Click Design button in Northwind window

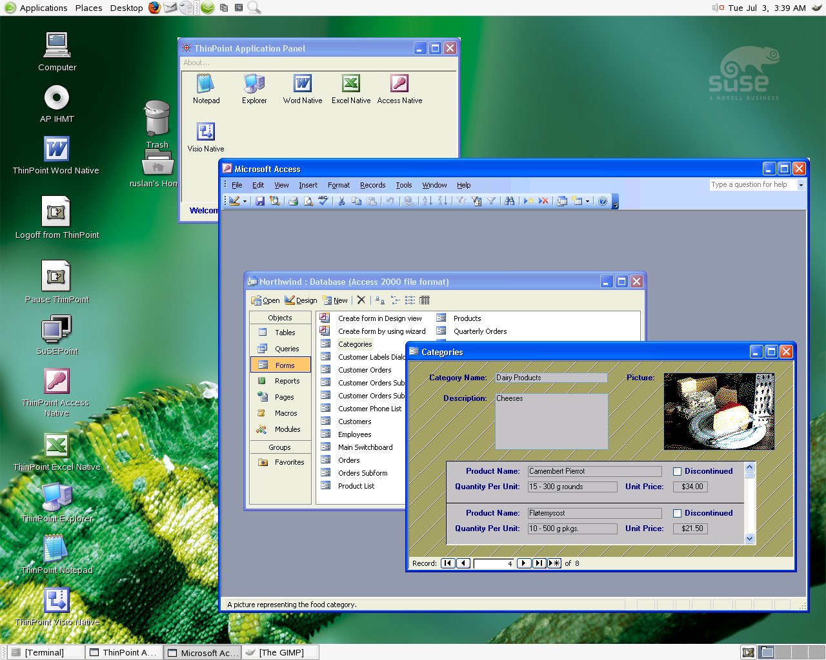click(x=301, y=300)
